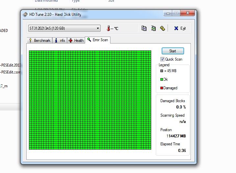Click the green Ok legend swatch

(x=162, y=79)
